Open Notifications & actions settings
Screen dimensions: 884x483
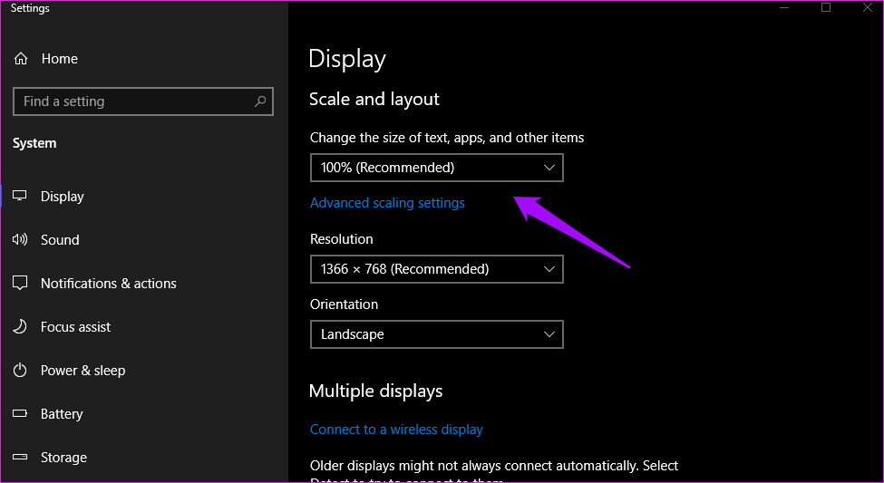click(108, 283)
